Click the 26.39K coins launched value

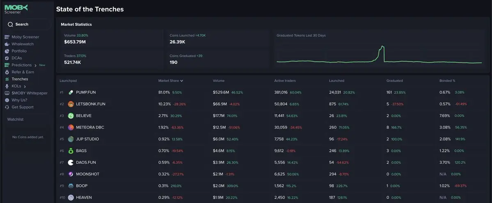(177, 42)
